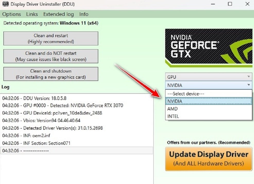
Task: Click Offers from our partners label
Action: tap(209, 142)
